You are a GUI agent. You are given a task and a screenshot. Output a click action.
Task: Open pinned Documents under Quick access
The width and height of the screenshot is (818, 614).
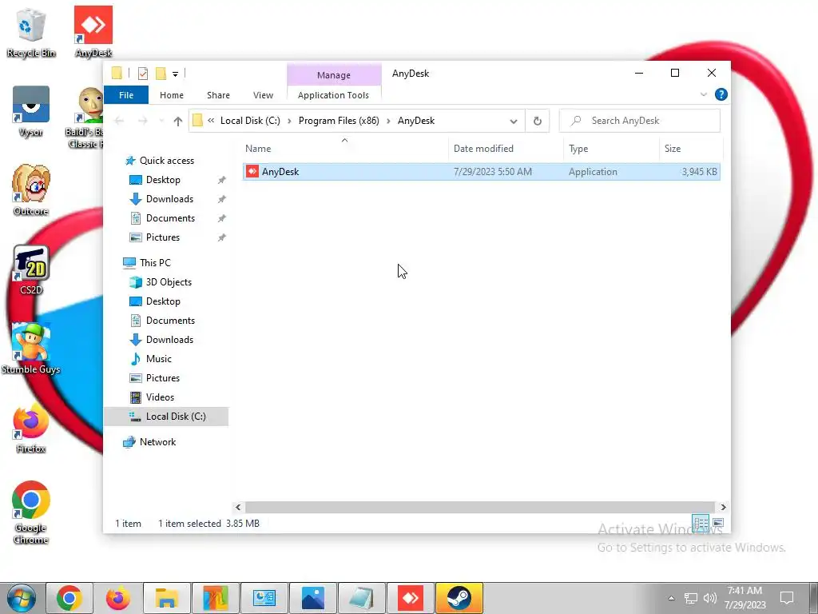click(x=170, y=218)
